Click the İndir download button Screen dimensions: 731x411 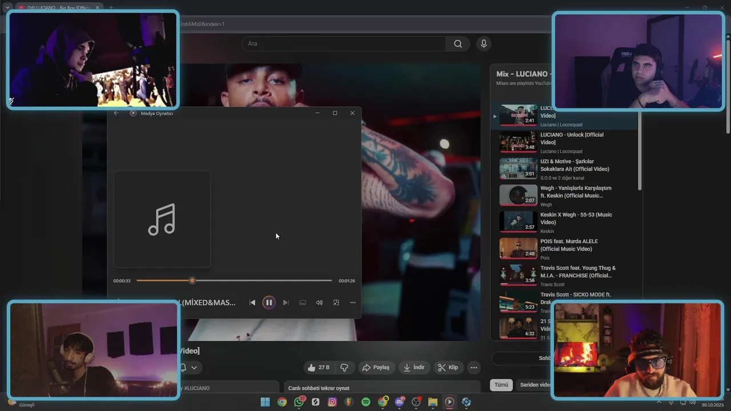click(414, 368)
